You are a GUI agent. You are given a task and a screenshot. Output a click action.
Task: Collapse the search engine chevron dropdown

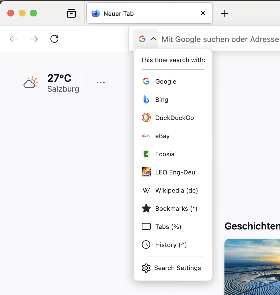click(x=154, y=39)
